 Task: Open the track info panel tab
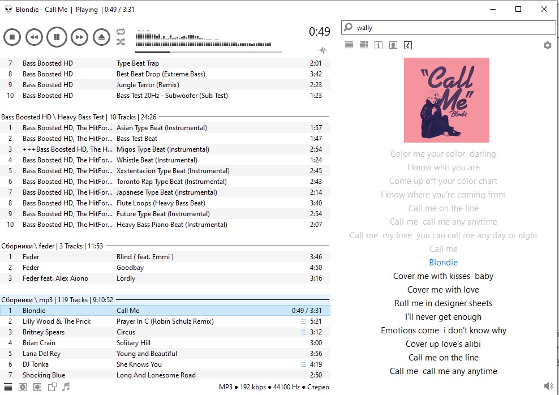click(379, 45)
